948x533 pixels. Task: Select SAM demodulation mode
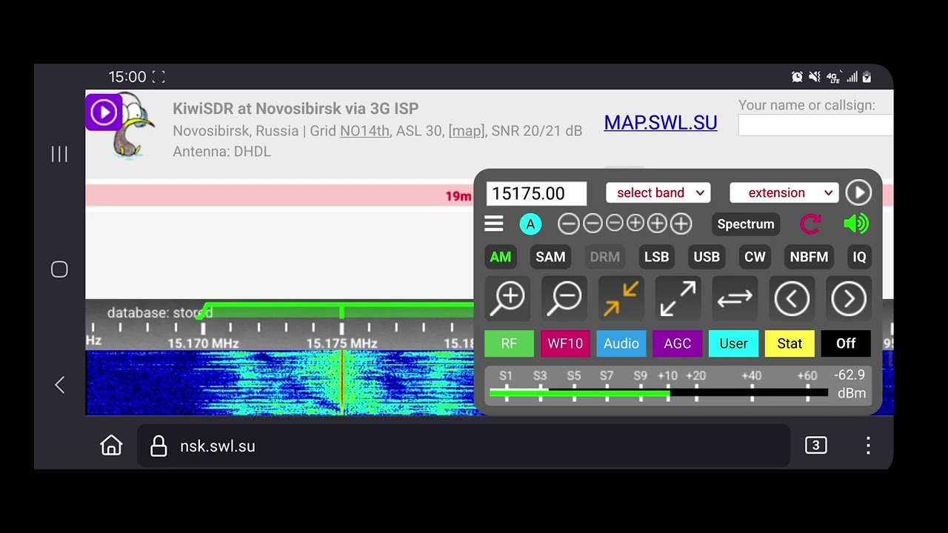click(x=550, y=257)
